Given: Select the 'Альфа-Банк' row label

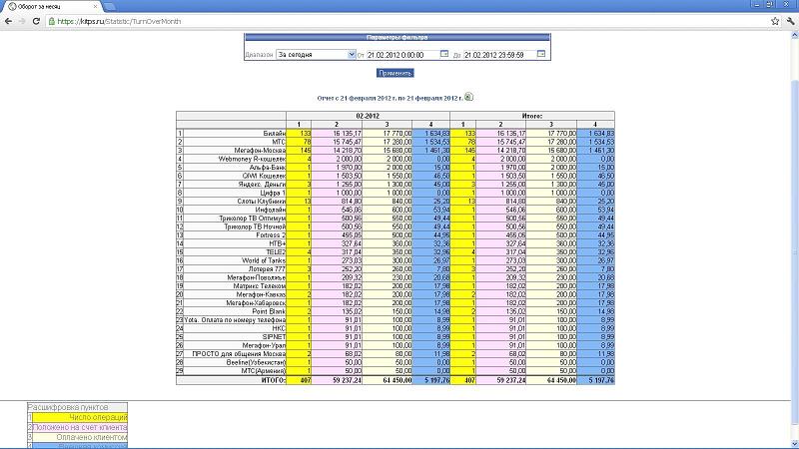Looking at the screenshot, I should (x=268, y=168).
